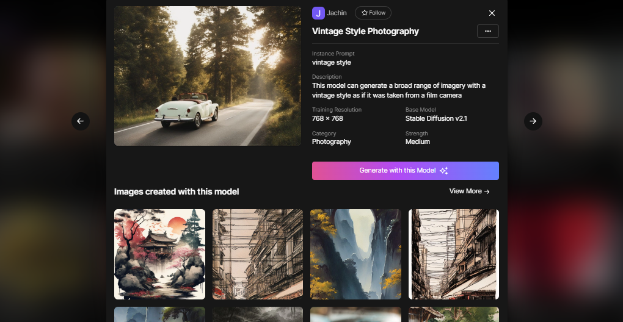This screenshot has height=322, width=623.
Task: Open the first sketched street wires thumbnail
Action: (x=258, y=254)
